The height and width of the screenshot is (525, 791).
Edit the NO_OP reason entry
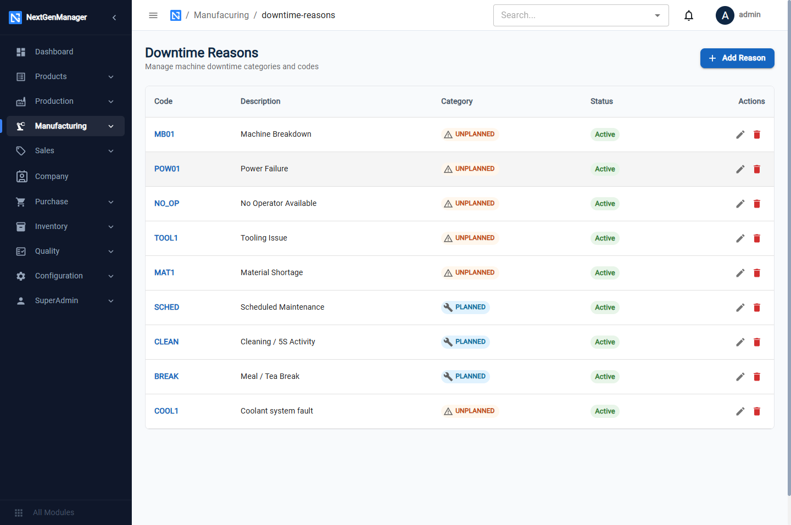click(x=740, y=204)
